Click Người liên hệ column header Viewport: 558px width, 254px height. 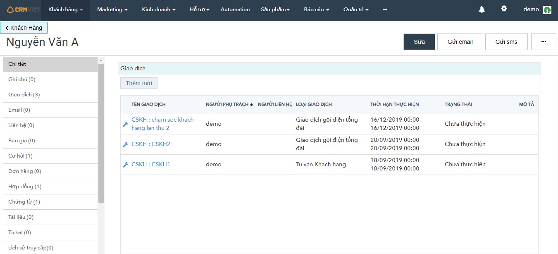tap(275, 104)
